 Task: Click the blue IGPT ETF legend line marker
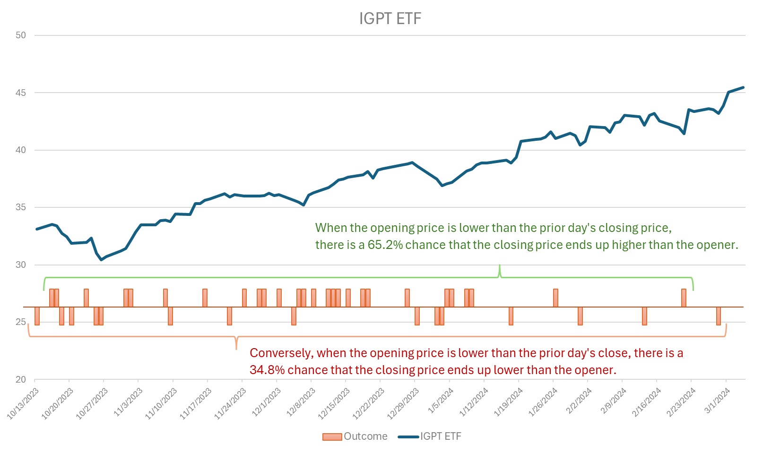[x=408, y=437]
